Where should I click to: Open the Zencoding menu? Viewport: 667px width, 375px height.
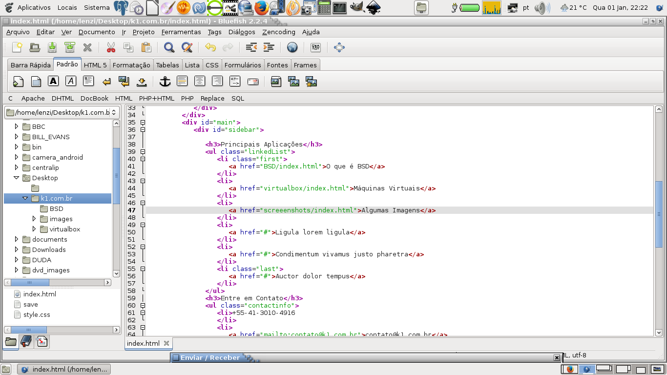pos(278,32)
